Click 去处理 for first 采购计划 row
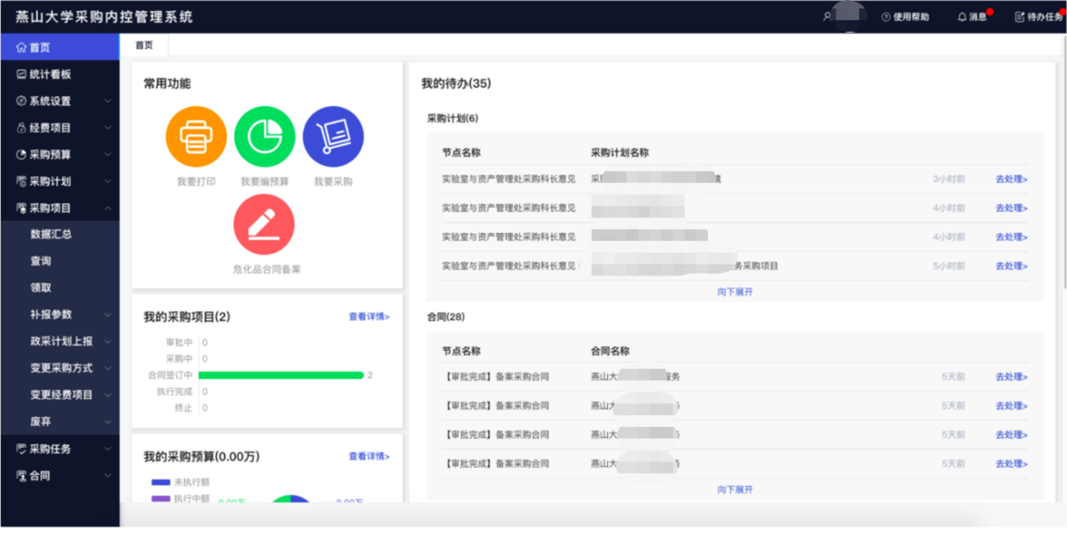 point(1012,179)
